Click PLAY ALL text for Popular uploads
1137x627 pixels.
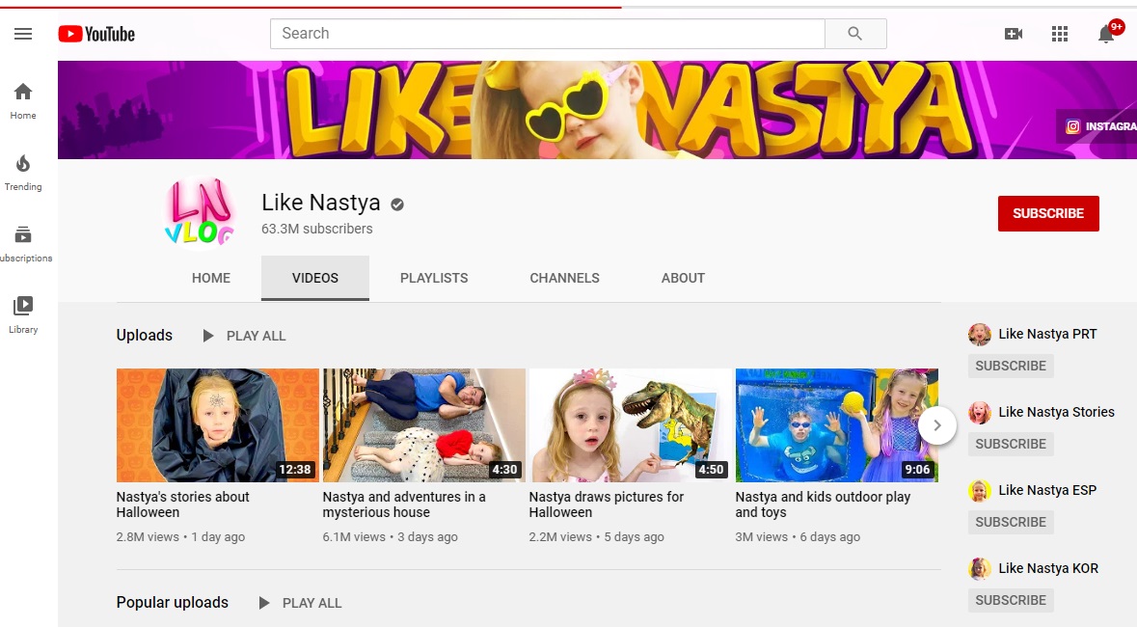[311, 603]
